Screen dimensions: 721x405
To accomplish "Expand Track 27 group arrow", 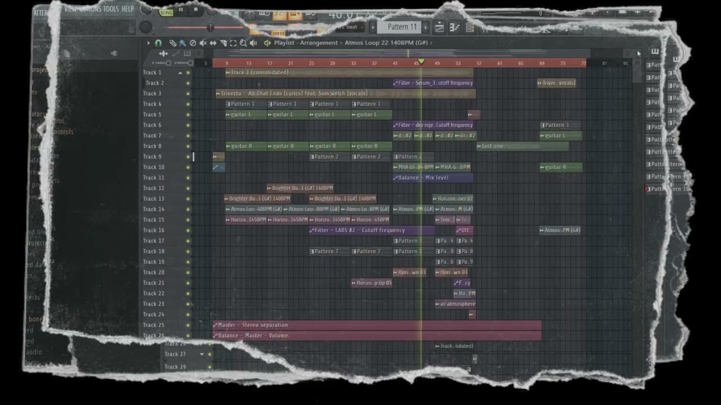I will pyautogui.click(x=202, y=354).
